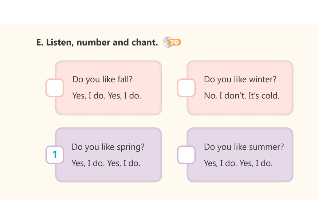Screen dimensions: 318x223
Task: Click the 'E.' exercise letter in heading
Action: click(x=40, y=42)
